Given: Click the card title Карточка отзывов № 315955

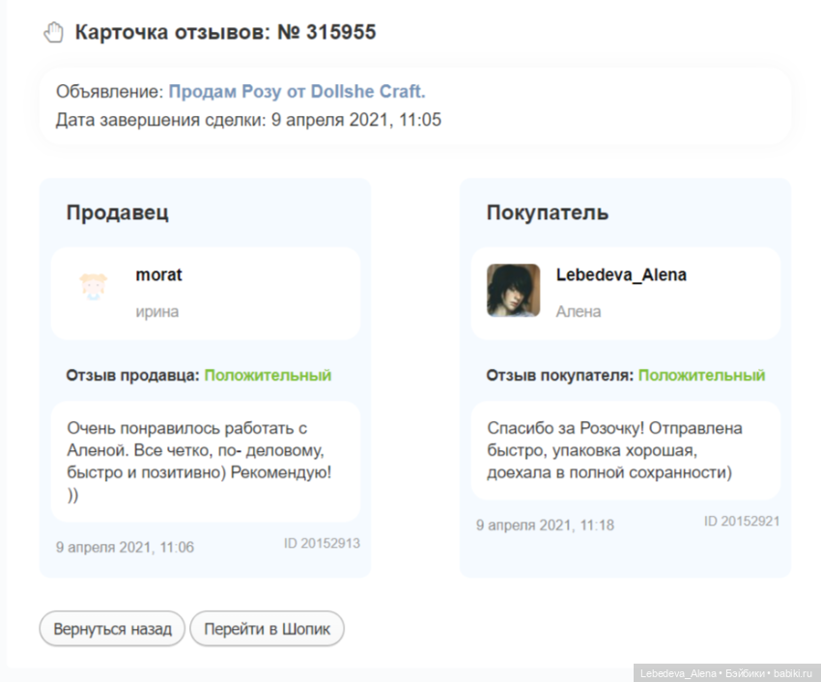Looking at the screenshot, I should (225, 33).
